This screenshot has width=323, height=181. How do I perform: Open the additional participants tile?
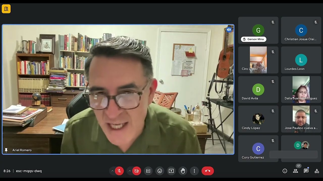tap(301, 149)
